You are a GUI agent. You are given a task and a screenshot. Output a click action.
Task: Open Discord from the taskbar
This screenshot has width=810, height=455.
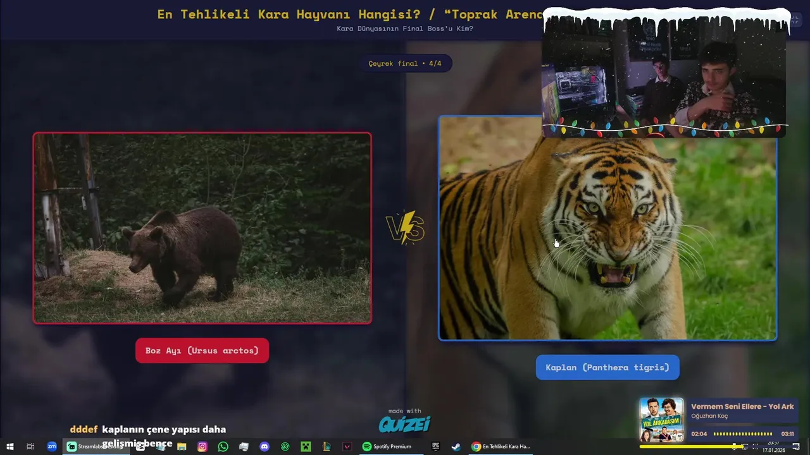pos(265,447)
